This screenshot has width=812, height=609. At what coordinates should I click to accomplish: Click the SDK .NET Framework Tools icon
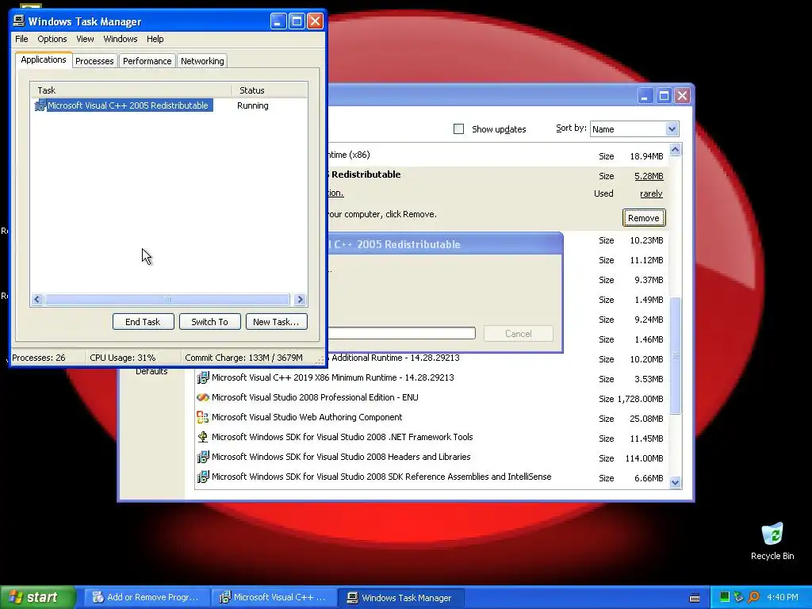[202, 437]
